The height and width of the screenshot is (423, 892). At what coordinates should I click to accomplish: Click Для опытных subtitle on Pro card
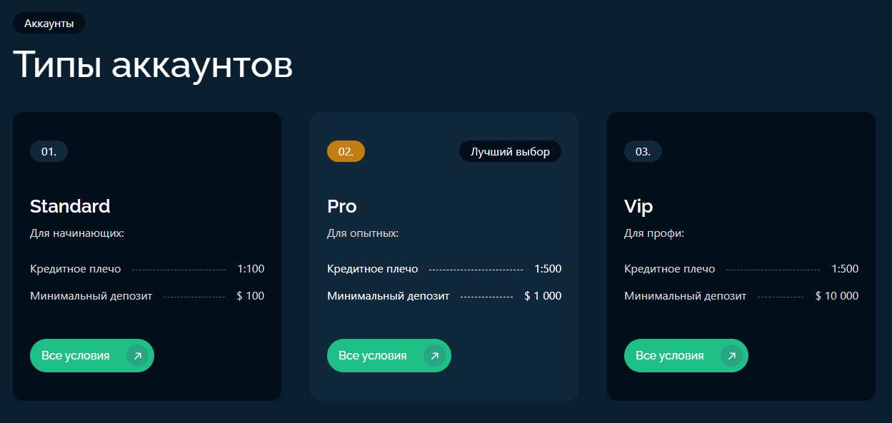(x=363, y=233)
